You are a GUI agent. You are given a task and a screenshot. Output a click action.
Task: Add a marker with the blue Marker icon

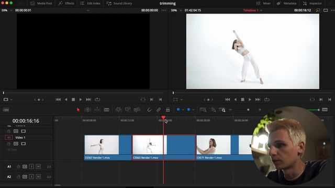[x=188, y=110]
